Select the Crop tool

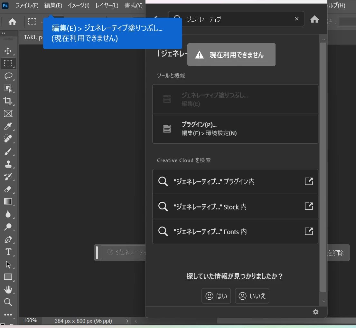pyautogui.click(x=8, y=101)
